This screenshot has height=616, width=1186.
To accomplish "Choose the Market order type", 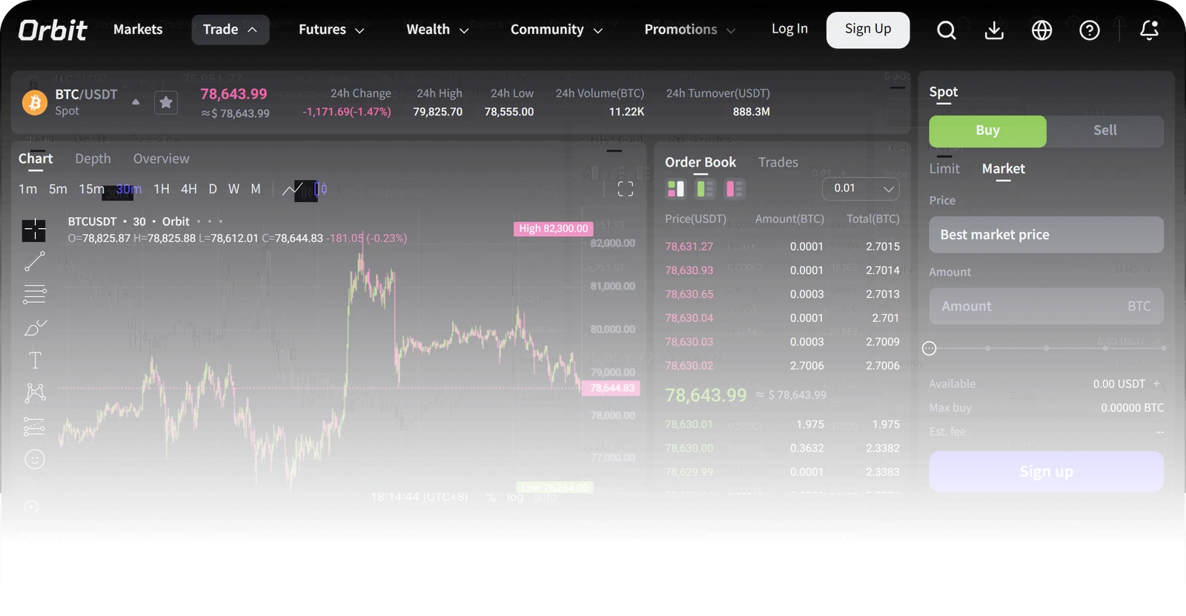I will pyautogui.click(x=1004, y=170).
